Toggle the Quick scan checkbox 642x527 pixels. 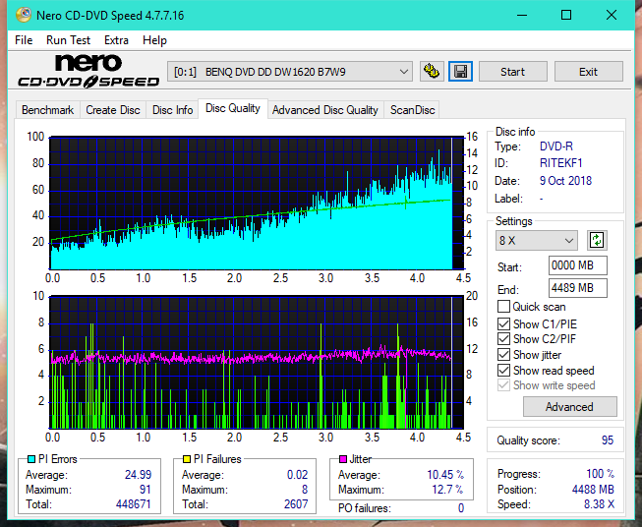503,307
